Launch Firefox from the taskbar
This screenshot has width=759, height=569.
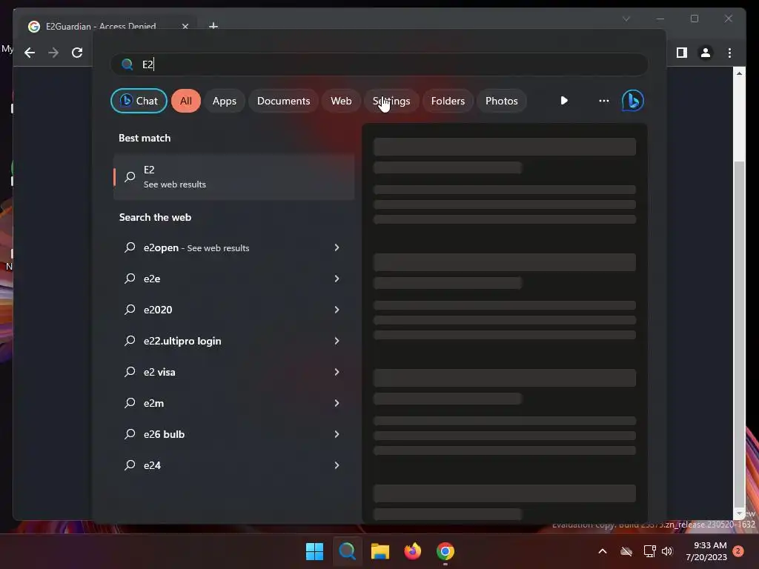tap(412, 551)
